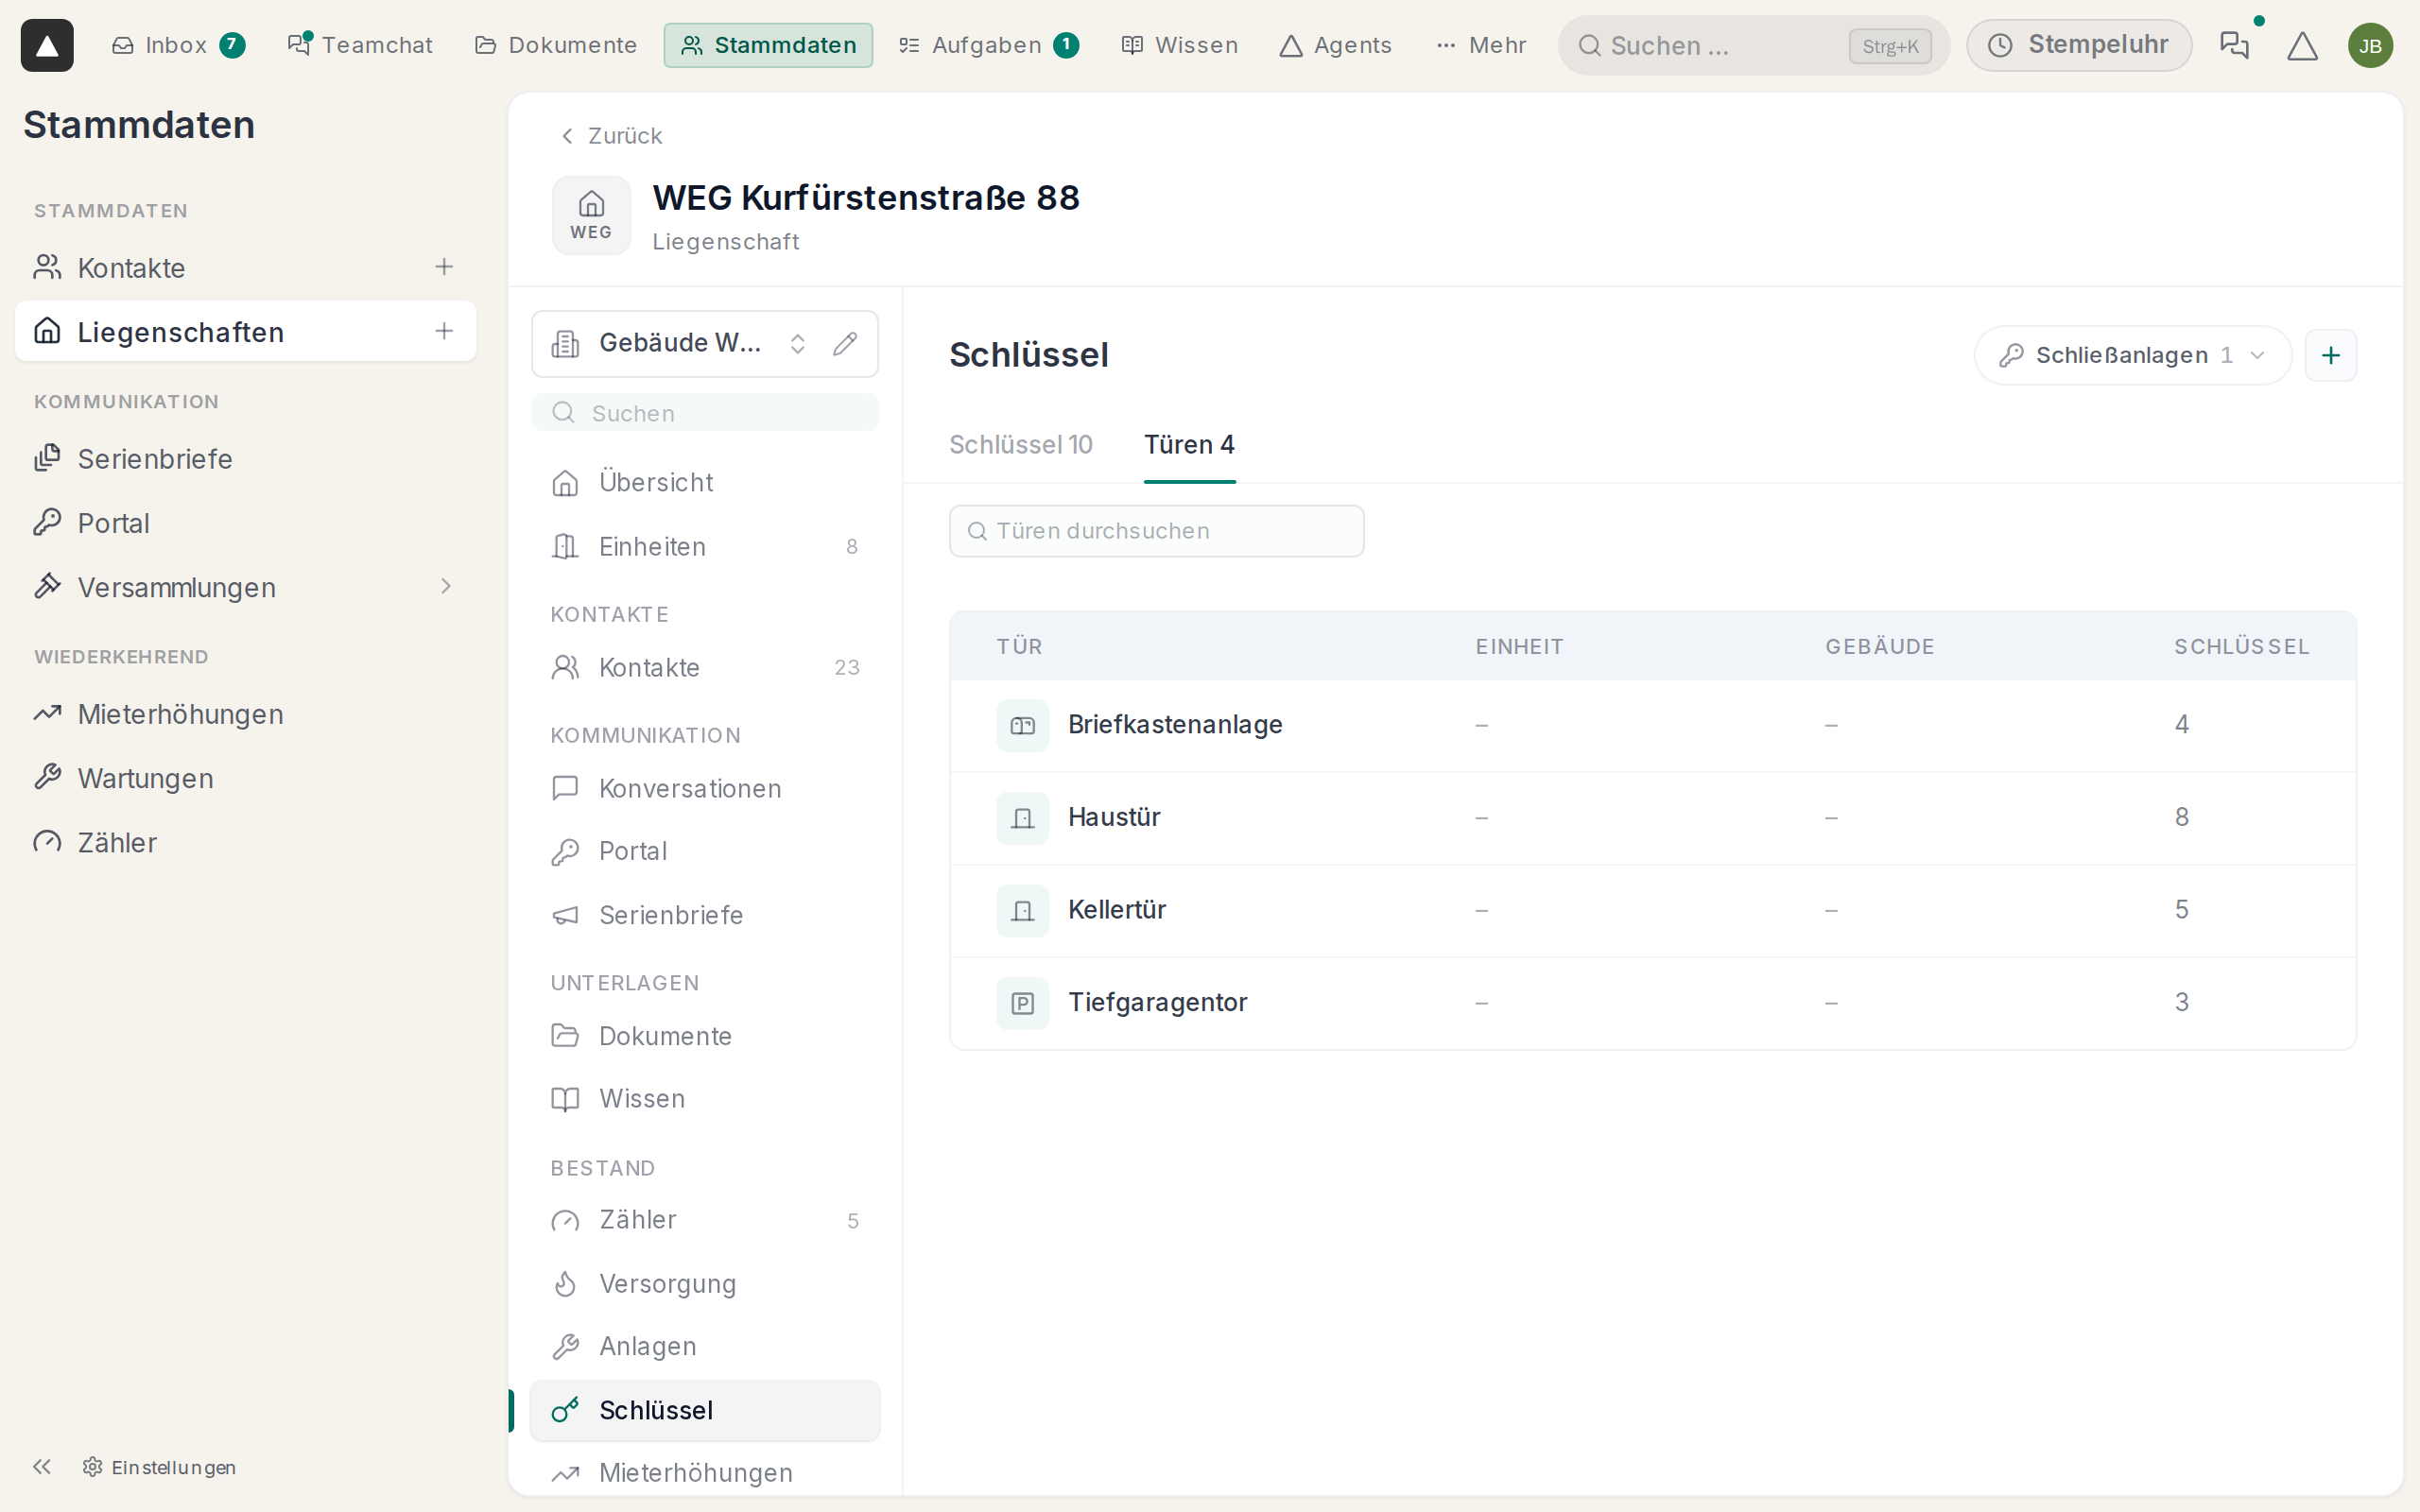2420x1512 pixels.
Task: Open Teamchat in the top navigation
Action: [360, 45]
